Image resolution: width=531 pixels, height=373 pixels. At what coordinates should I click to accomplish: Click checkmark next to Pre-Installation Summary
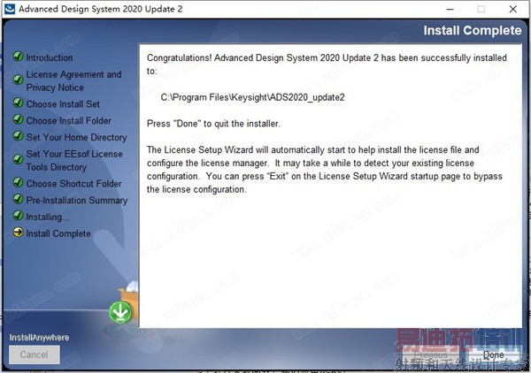pos(18,199)
